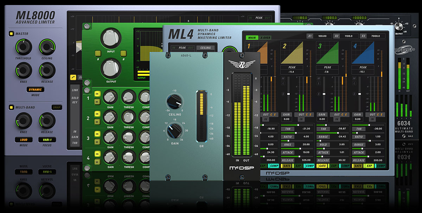Viewport: 422px width, 213px height.
Task: Click band 1 Thresh knob in green plugin
Action: [x=128, y=97]
